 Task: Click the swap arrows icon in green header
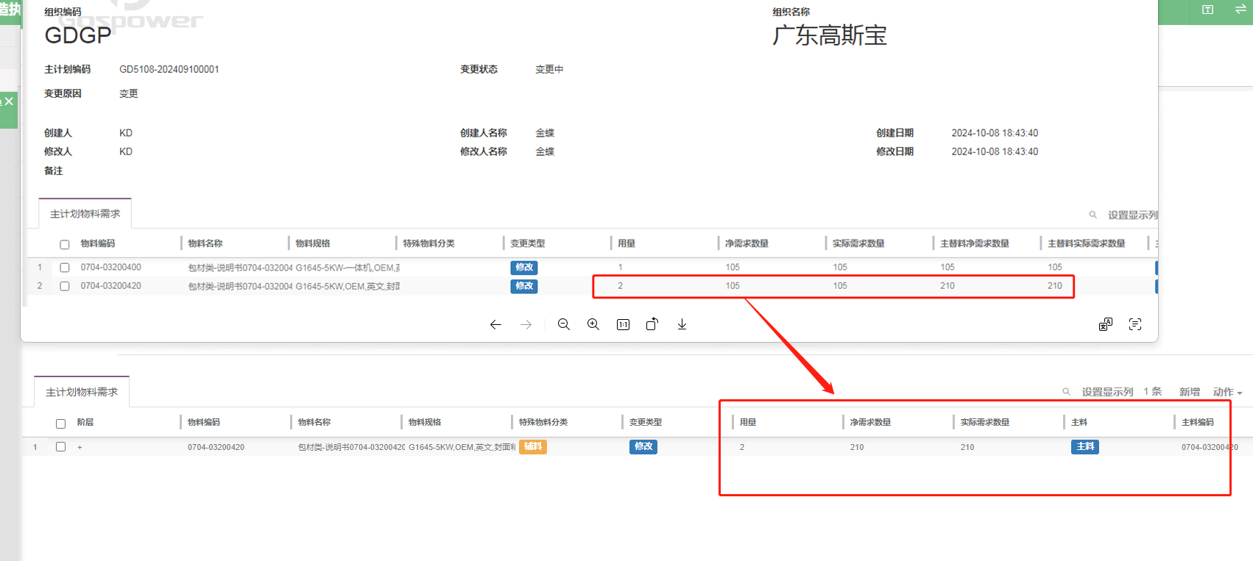(x=1240, y=10)
